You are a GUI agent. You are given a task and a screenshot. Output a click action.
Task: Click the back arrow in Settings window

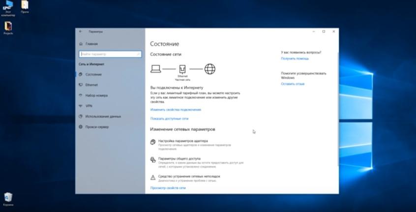81,31
